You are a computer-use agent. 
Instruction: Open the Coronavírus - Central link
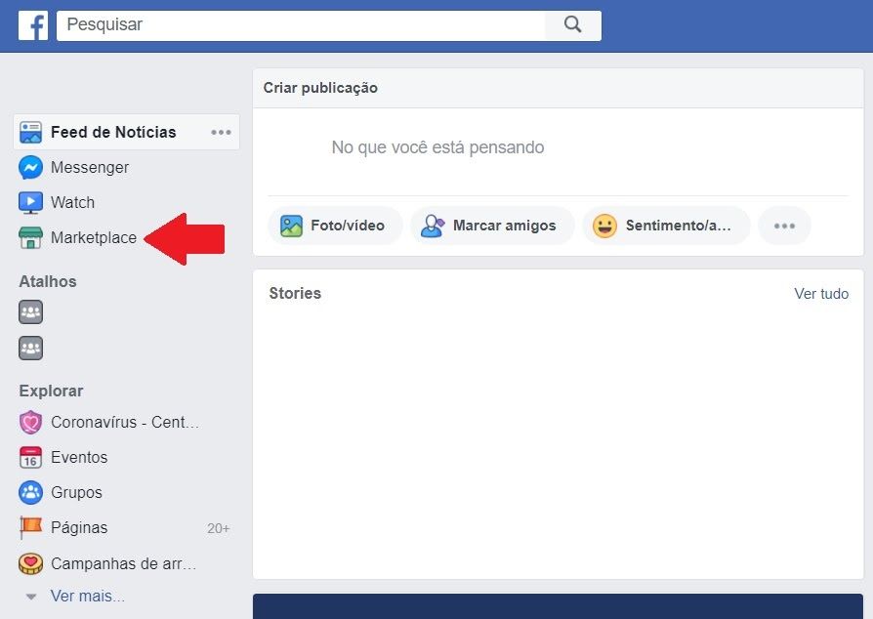click(125, 423)
